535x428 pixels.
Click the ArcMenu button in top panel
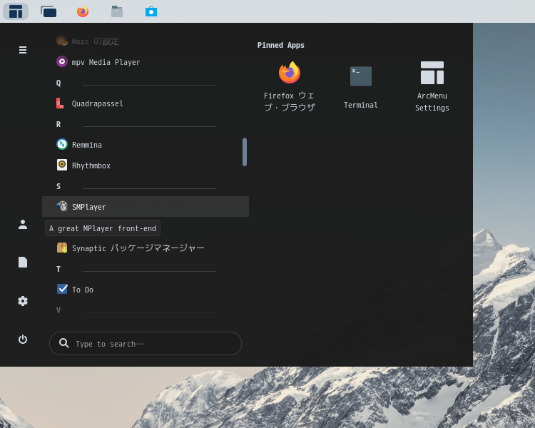[16, 11]
